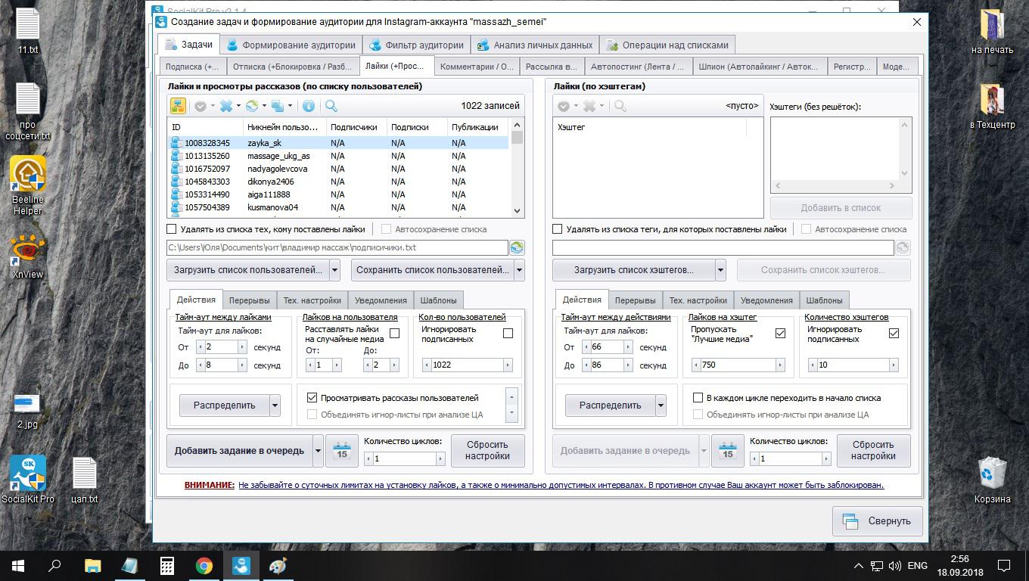Open Paint palette icon in taskbar
Image resolution: width=1029 pixels, height=581 pixels.
point(278,565)
